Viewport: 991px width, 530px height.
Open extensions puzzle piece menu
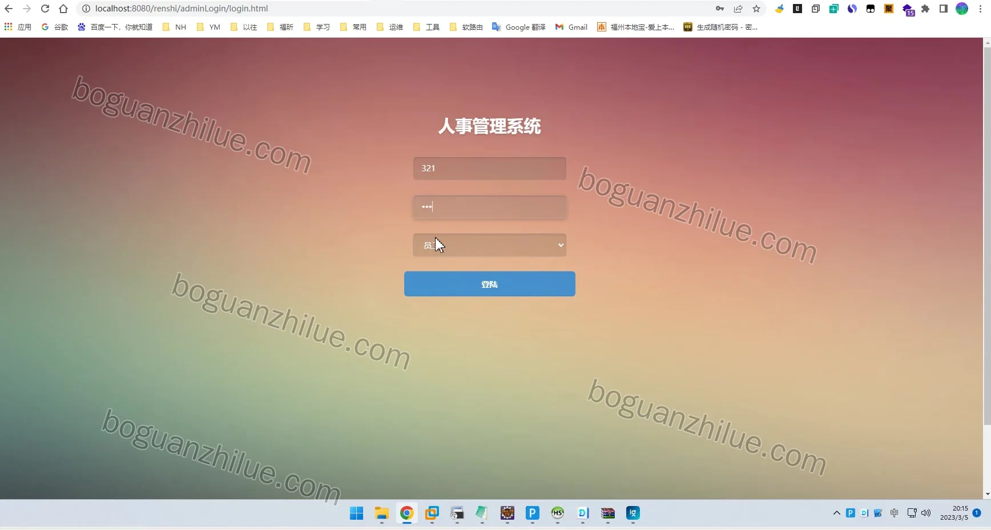coord(925,9)
